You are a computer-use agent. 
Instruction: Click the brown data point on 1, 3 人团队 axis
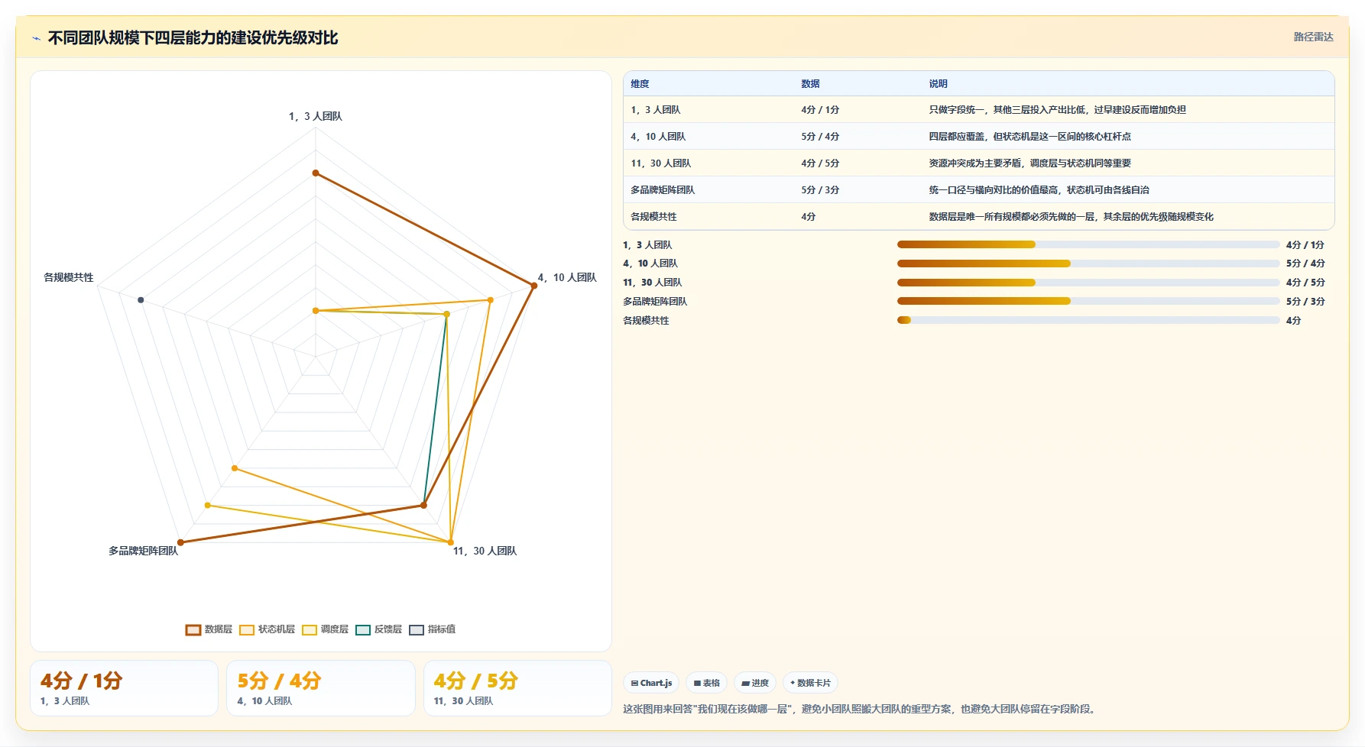click(315, 173)
